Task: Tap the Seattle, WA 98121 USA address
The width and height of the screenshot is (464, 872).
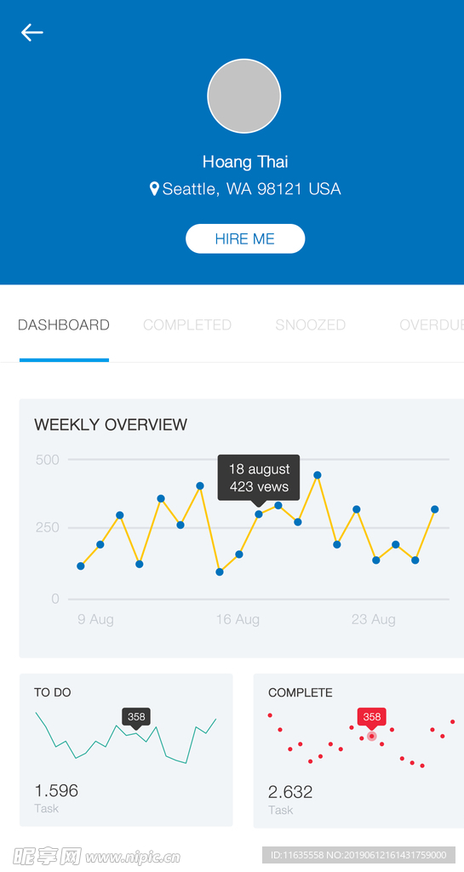Action: pyautogui.click(x=251, y=189)
